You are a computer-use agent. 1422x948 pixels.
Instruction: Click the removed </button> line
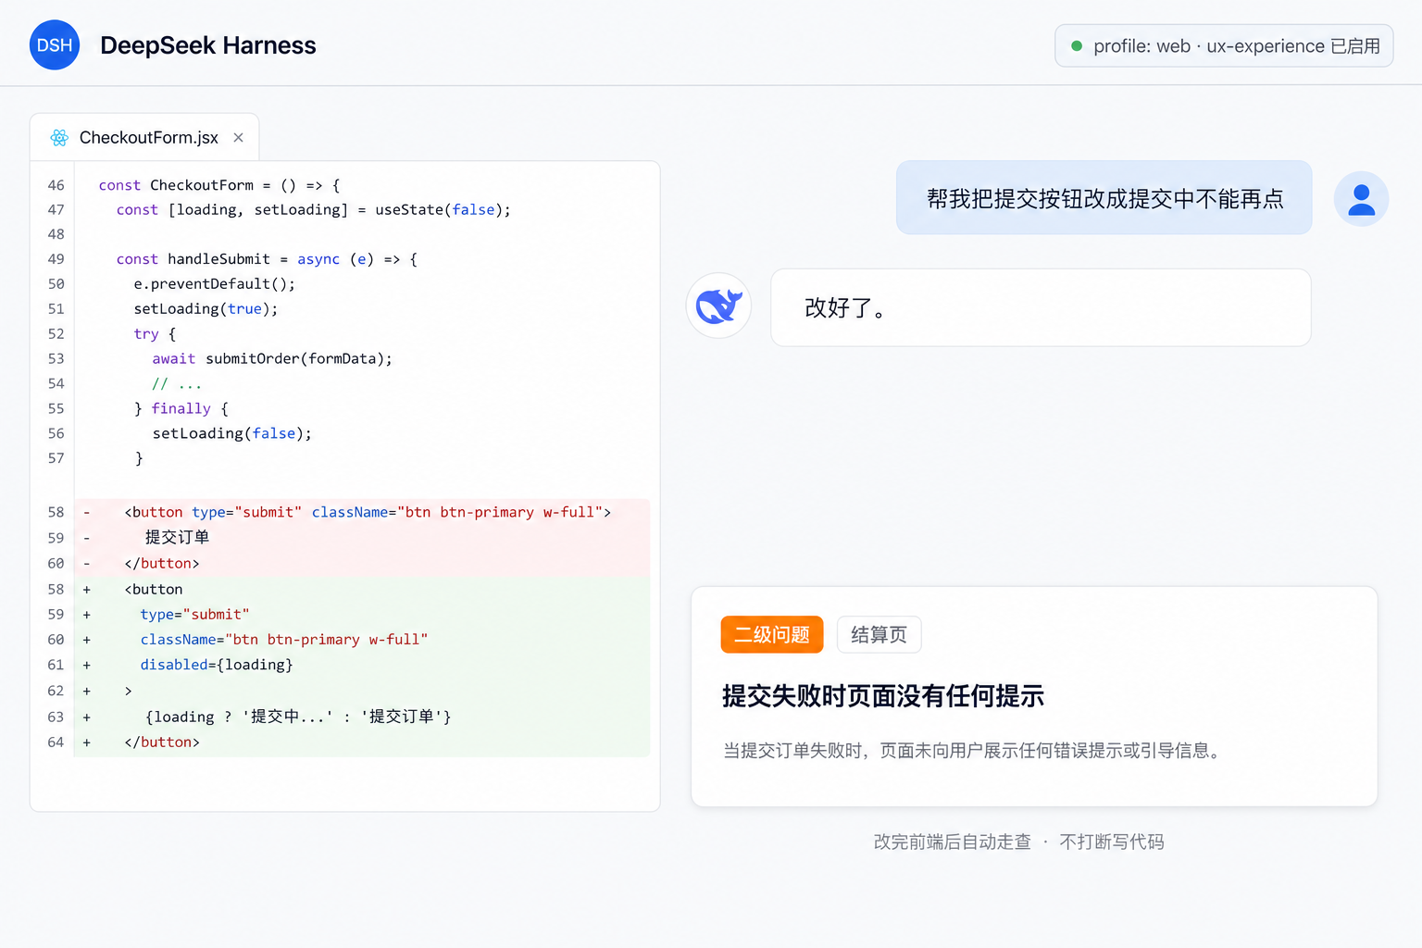pyautogui.click(x=162, y=564)
